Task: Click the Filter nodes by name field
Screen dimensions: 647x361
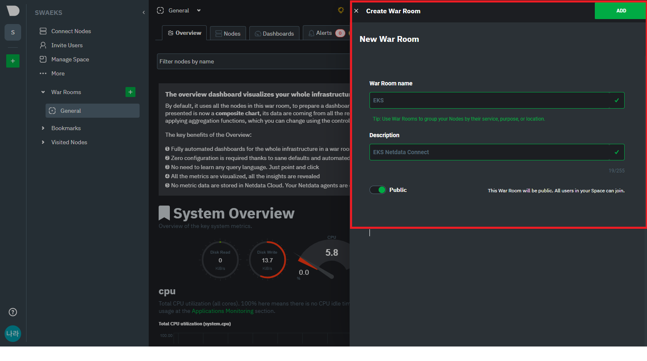Action: point(253,61)
